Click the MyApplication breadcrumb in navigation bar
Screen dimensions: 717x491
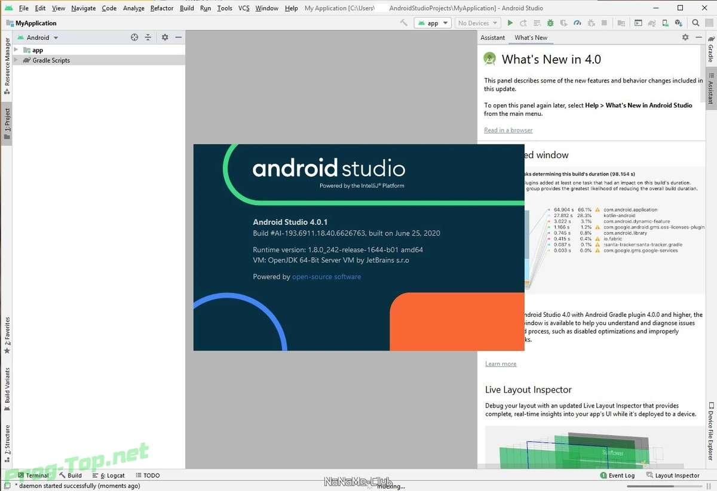(x=31, y=23)
